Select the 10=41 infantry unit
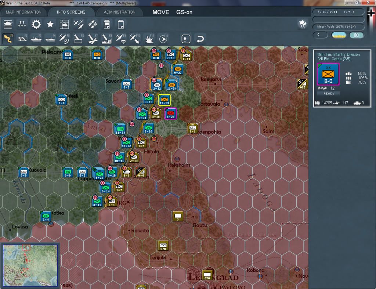376x289 pixels. point(119,158)
